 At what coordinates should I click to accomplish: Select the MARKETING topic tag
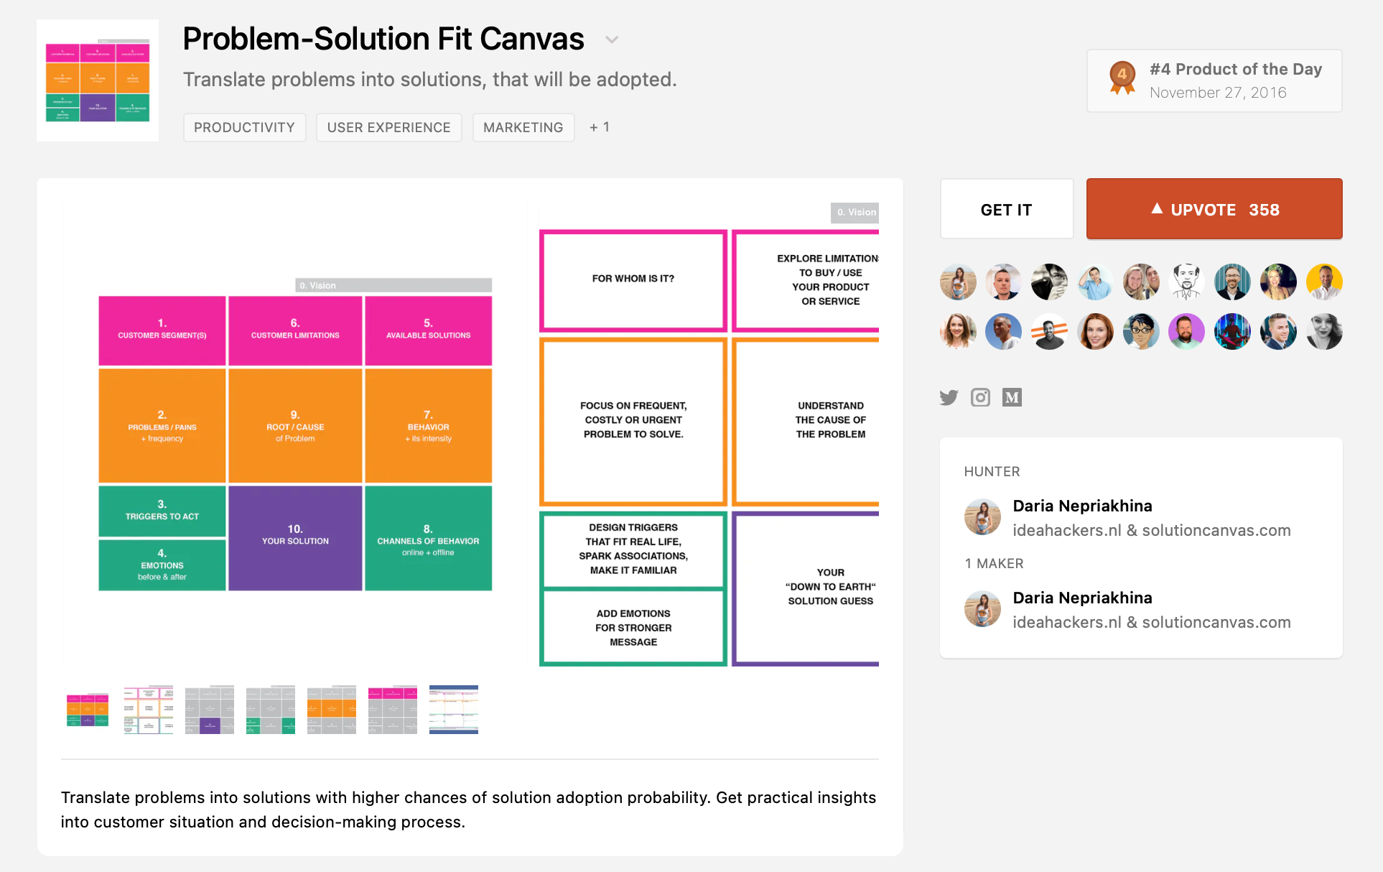[523, 127]
